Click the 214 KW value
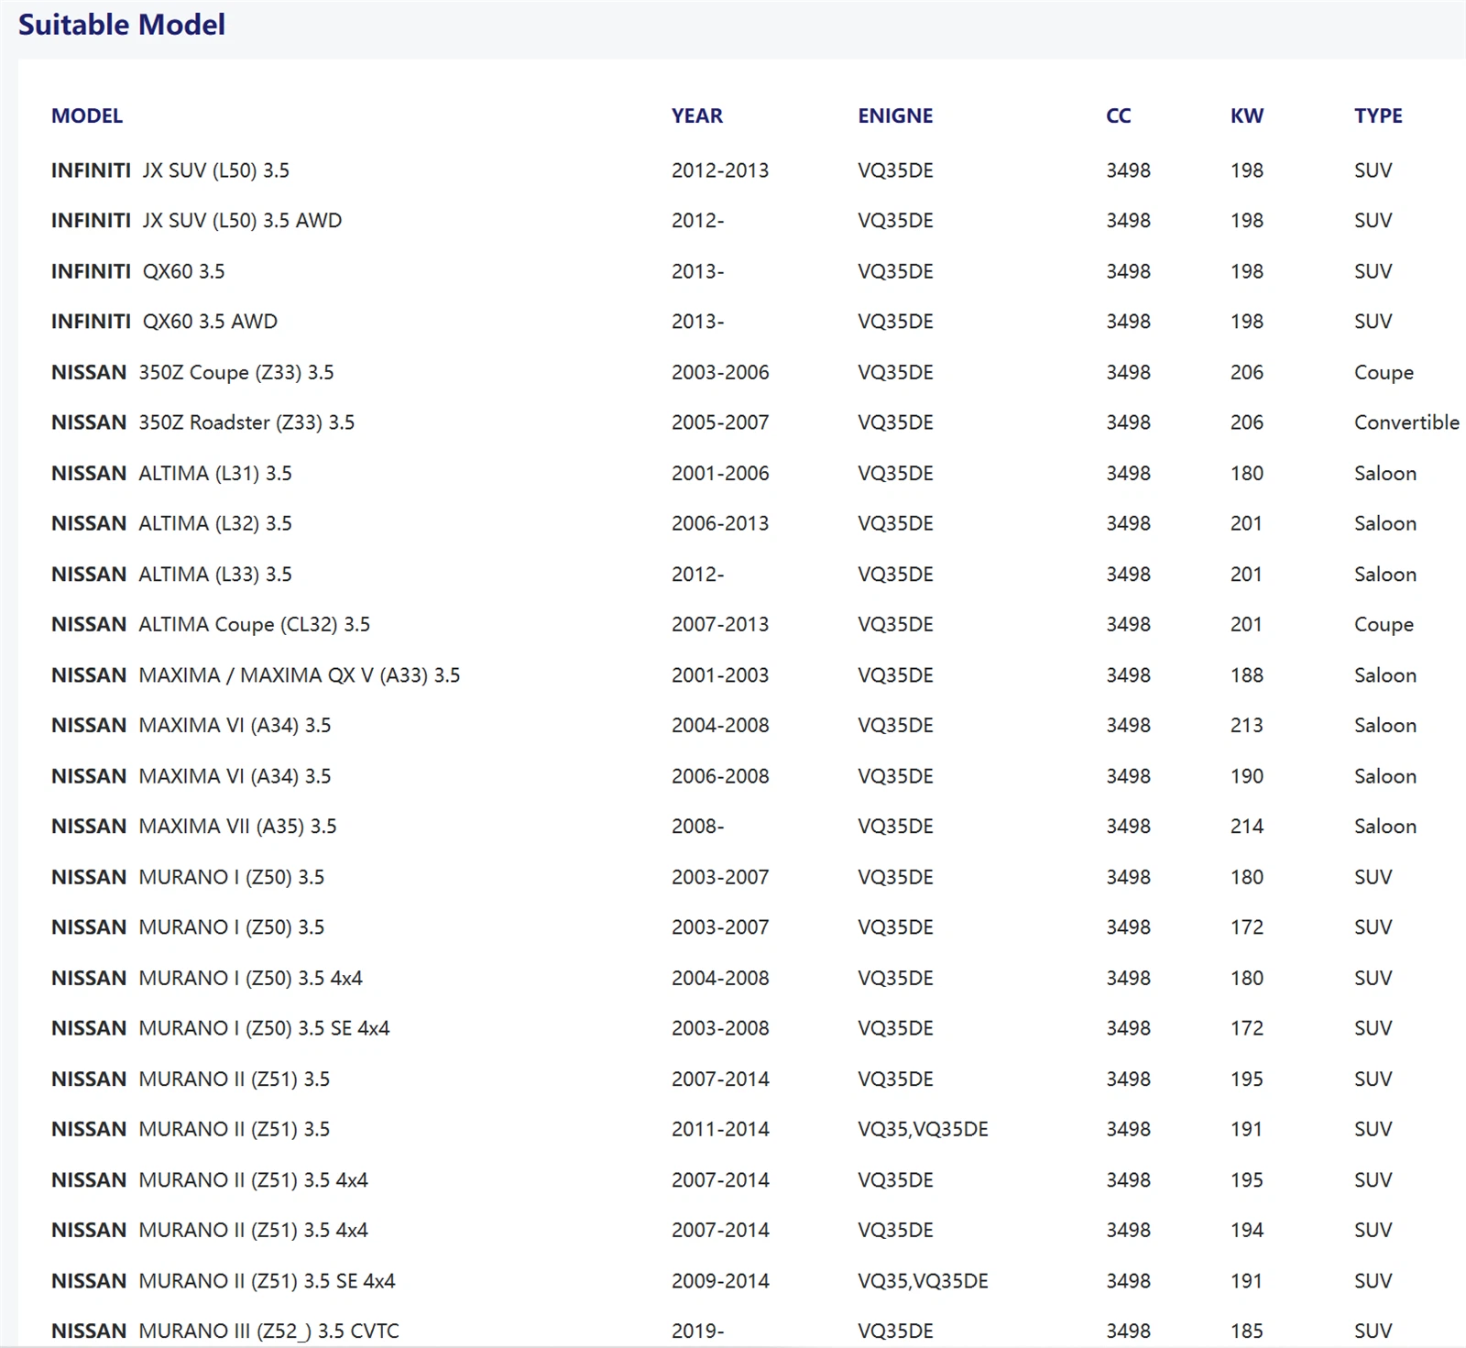This screenshot has height=1348, width=1466. click(x=1247, y=827)
